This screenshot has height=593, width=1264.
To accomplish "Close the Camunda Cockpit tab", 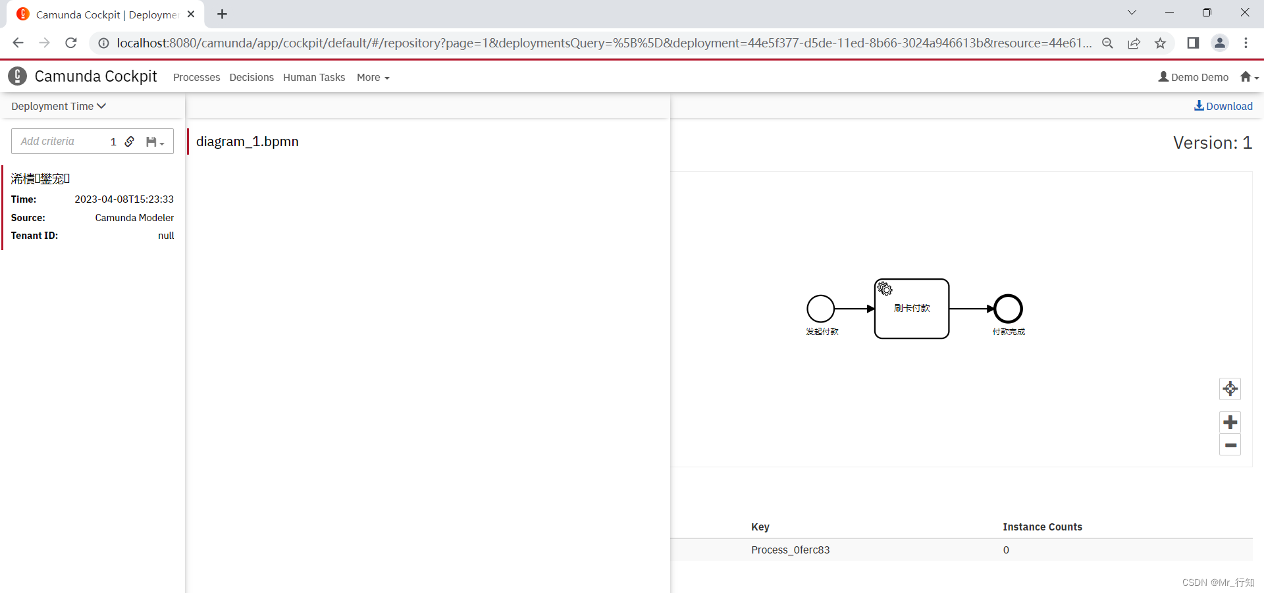I will [x=191, y=14].
